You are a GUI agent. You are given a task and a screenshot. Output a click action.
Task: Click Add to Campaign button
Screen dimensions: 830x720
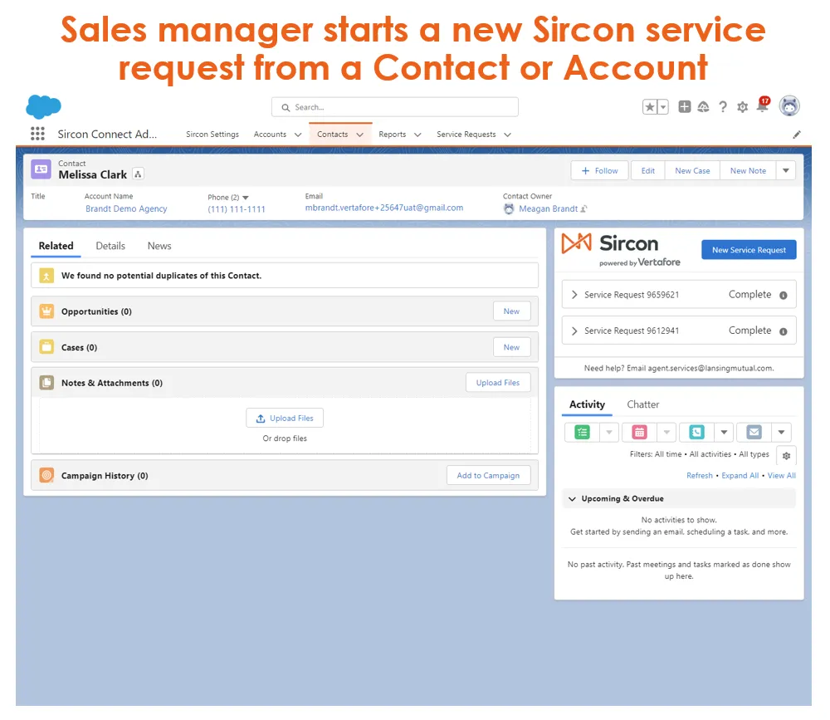488,475
